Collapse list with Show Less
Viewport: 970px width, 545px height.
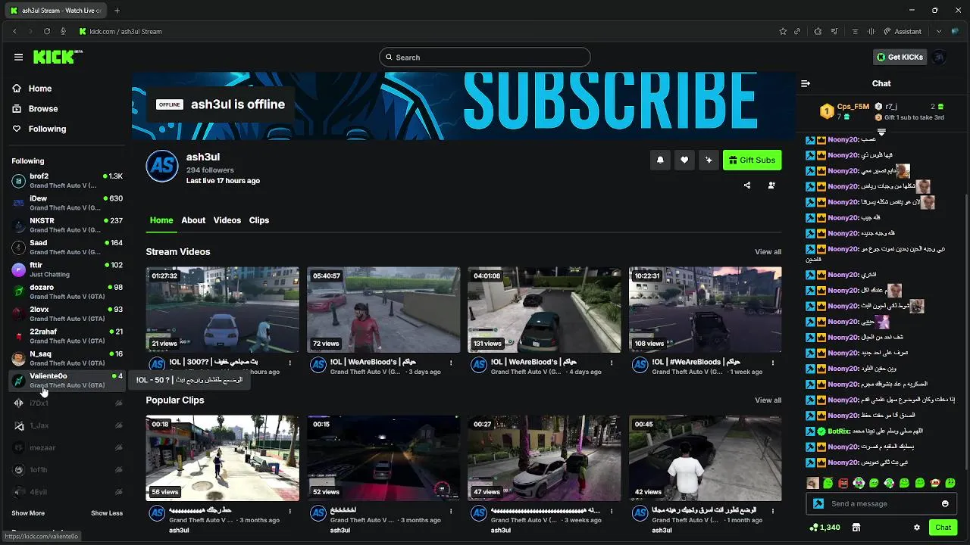pos(107,513)
